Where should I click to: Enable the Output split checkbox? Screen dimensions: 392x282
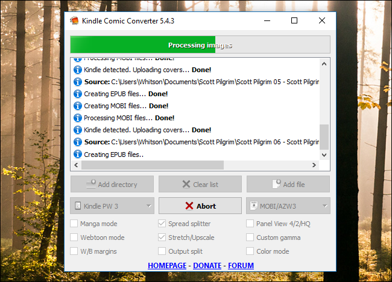pyautogui.click(x=162, y=251)
